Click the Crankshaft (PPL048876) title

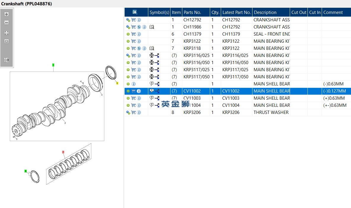click(26, 4)
